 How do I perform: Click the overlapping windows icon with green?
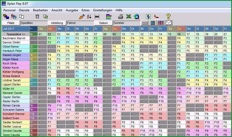(45, 17)
